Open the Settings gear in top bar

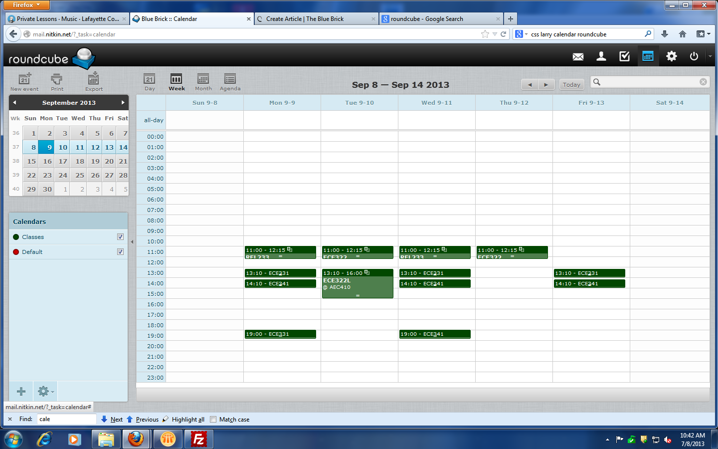[x=672, y=56]
